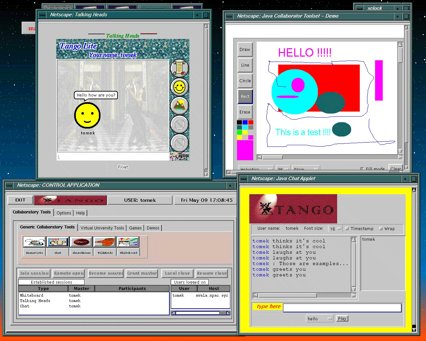Select the Erase tool in whiteboard
Image resolution: width=426 pixels, height=341 pixels.
coord(245,112)
